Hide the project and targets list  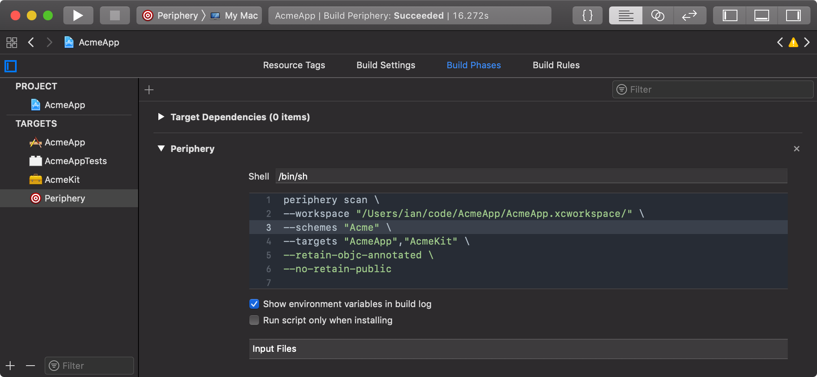coord(11,66)
